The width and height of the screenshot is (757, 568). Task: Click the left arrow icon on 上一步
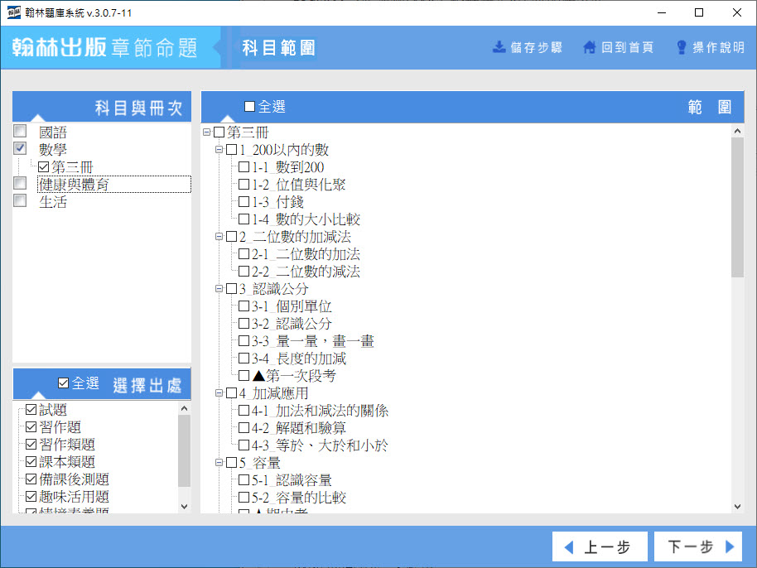tap(569, 547)
